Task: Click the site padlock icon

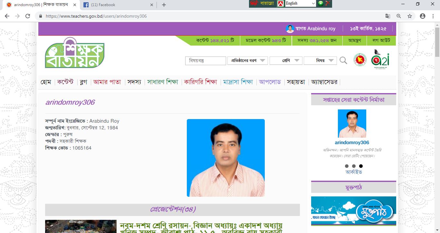Action: 41,16
